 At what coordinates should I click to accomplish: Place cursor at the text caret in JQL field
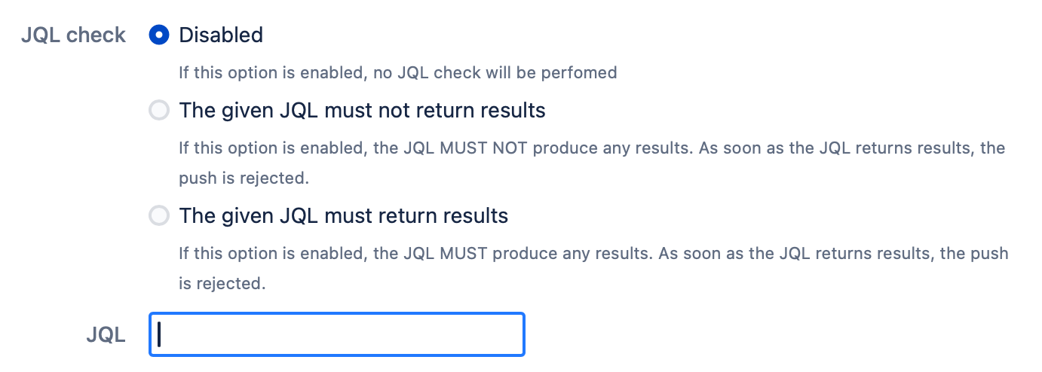pyautogui.click(x=161, y=334)
